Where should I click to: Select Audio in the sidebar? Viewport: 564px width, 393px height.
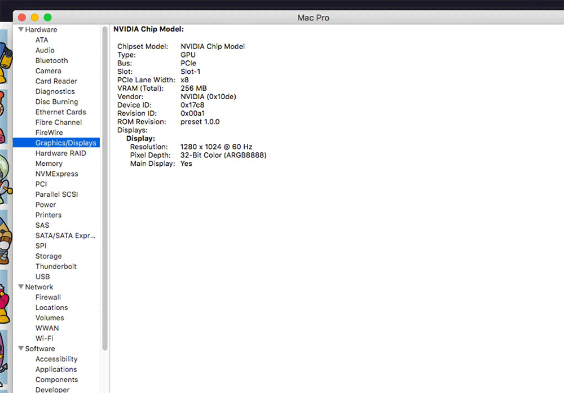[45, 50]
